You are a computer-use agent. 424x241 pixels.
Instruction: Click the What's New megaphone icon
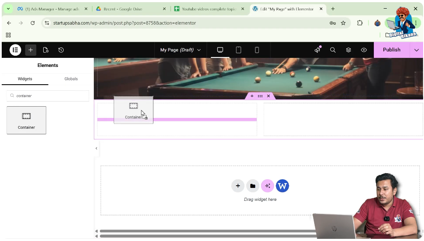pos(317,50)
